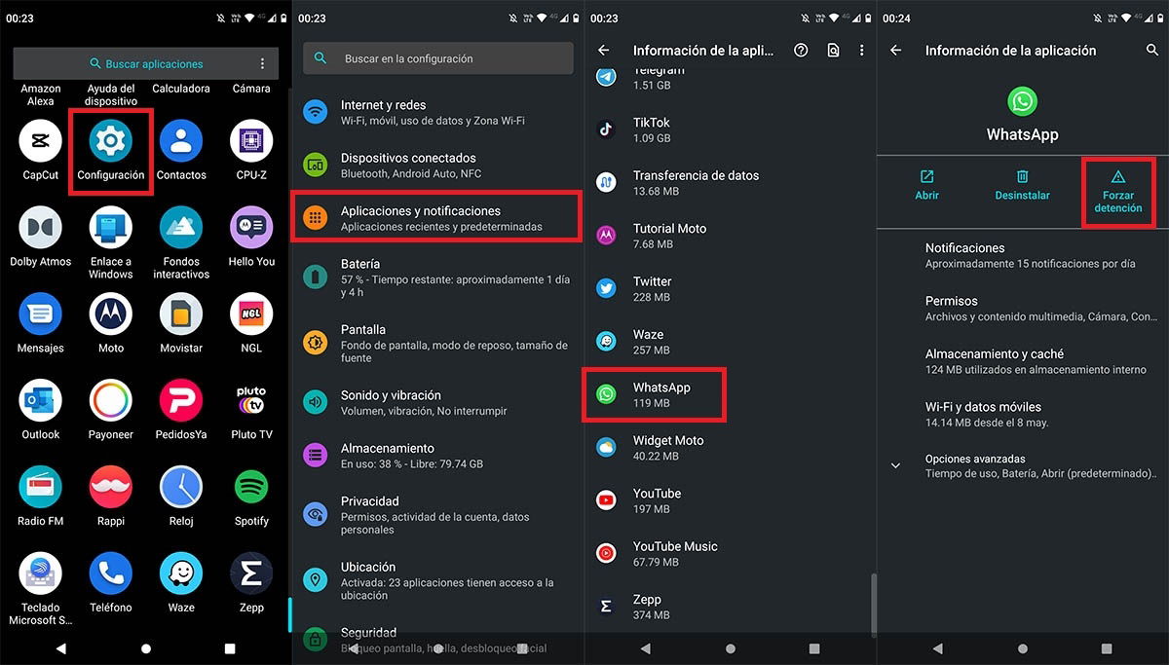Tap the Forzar detención button
The height and width of the screenshot is (665, 1169).
coord(1118,192)
